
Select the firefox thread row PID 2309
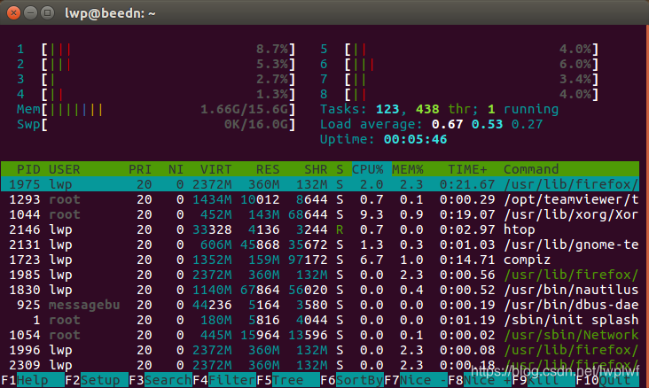(320, 365)
